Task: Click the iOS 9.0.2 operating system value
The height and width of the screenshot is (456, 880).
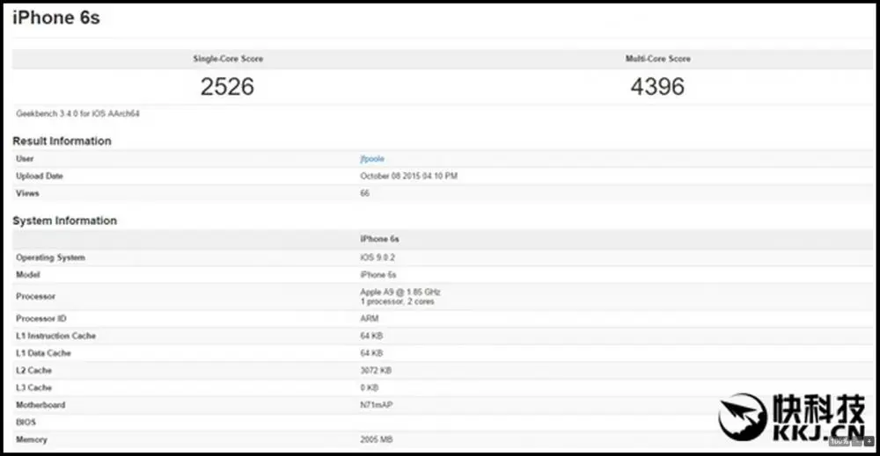Action: (378, 257)
